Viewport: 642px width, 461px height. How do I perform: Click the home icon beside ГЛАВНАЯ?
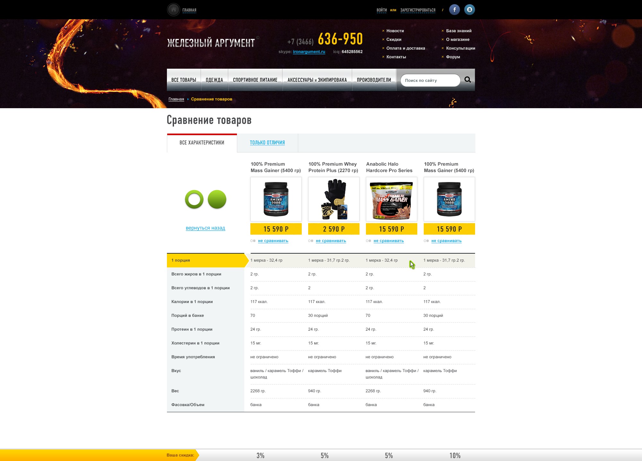click(x=173, y=10)
